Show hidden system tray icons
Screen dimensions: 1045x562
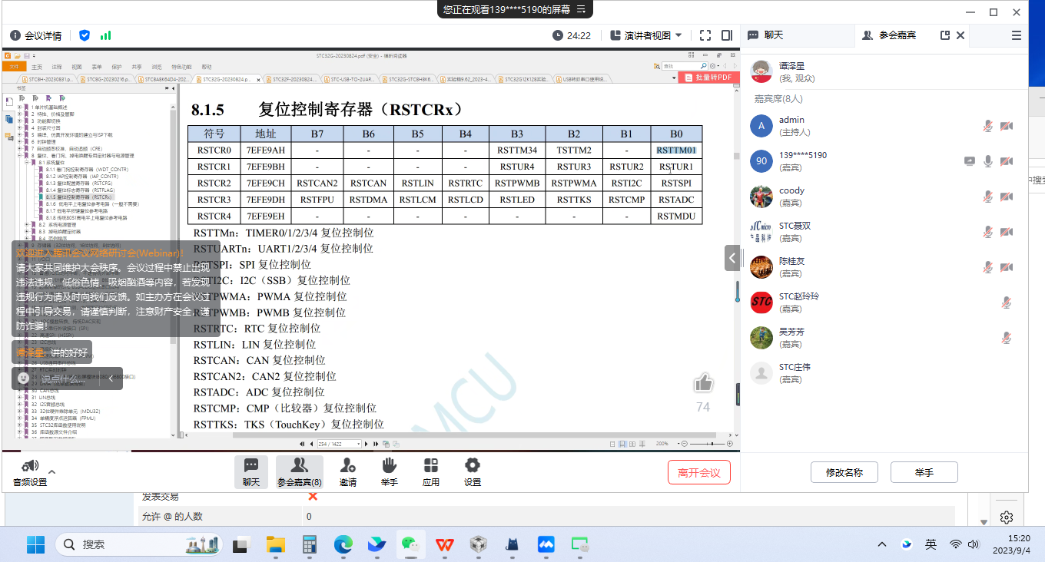click(x=882, y=544)
